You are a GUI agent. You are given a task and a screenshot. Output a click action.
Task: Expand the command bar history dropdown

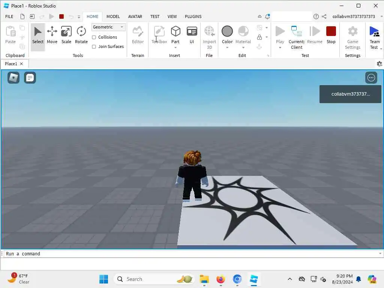coord(380,253)
